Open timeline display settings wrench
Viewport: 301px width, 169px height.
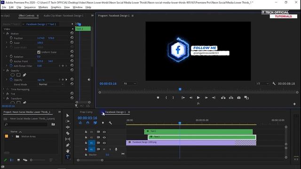[111, 123]
